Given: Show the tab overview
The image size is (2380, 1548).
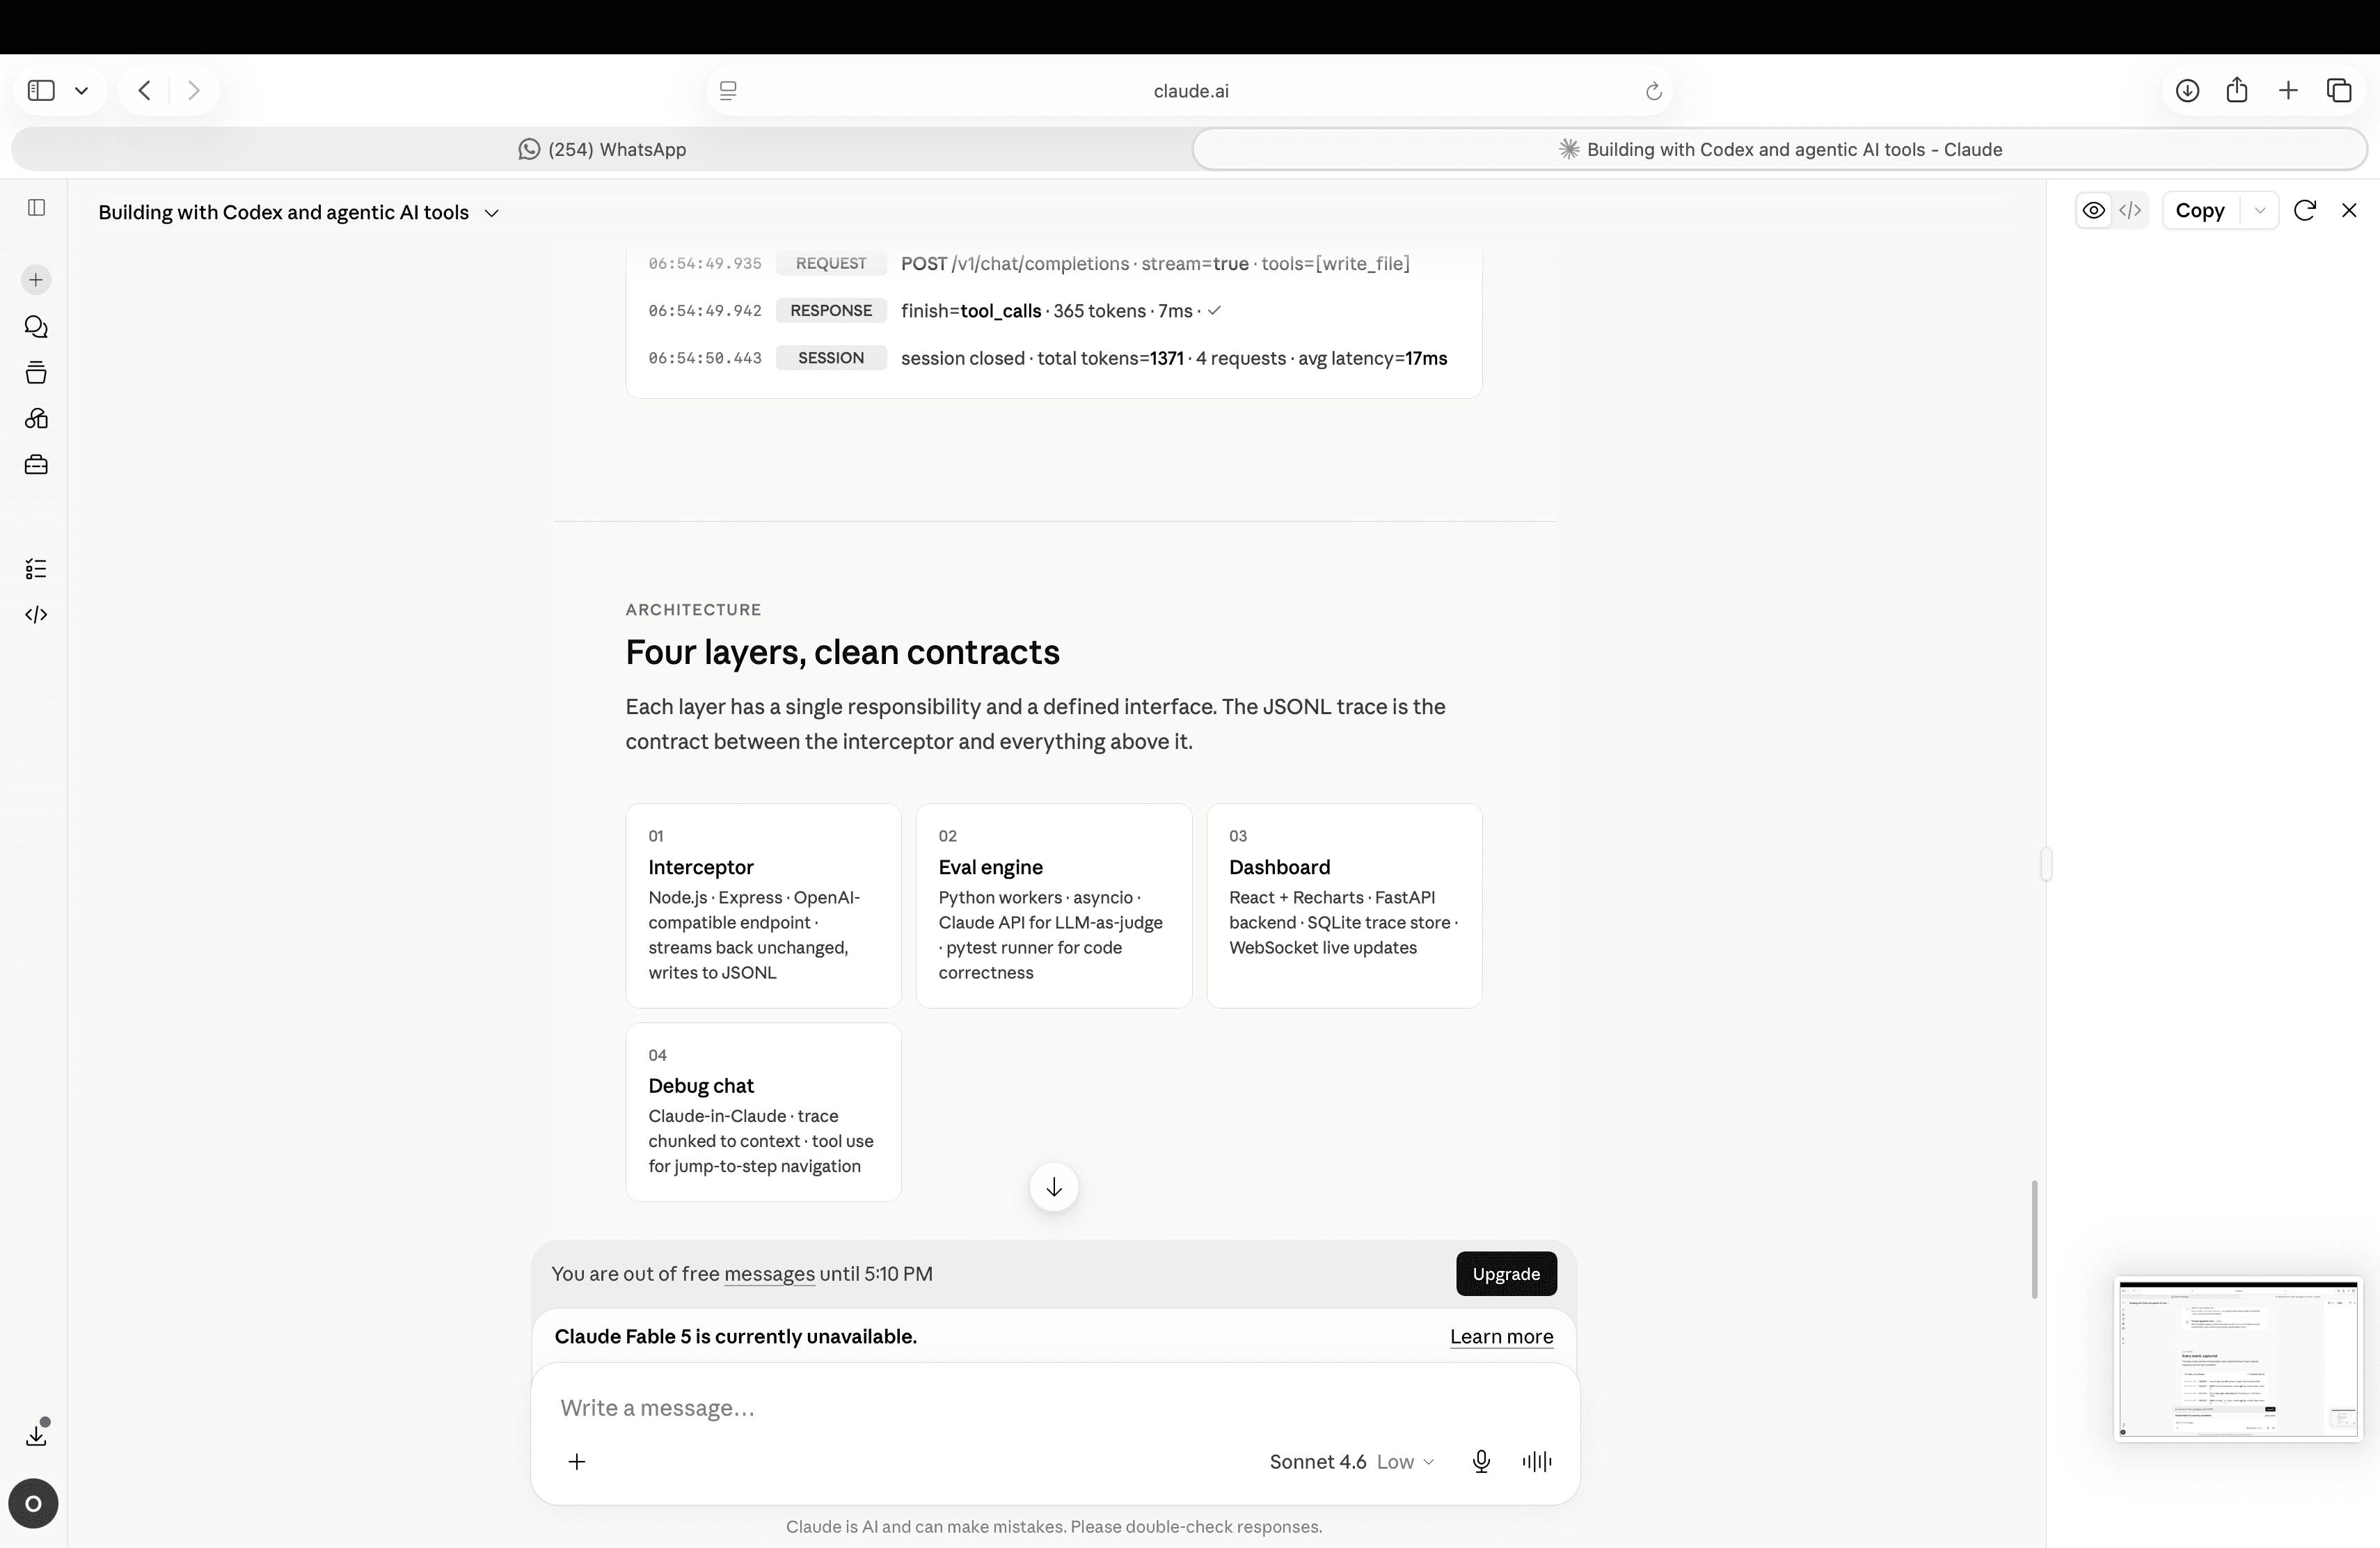Looking at the screenshot, I should [2339, 91].
